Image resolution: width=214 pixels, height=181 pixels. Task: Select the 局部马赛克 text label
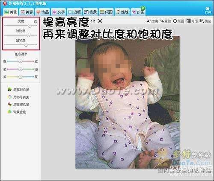click(x=21, y=97)
